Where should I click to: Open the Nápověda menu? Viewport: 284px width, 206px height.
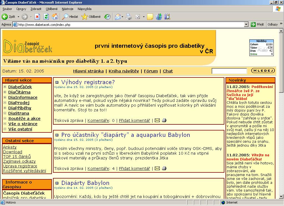coord(84,9)
